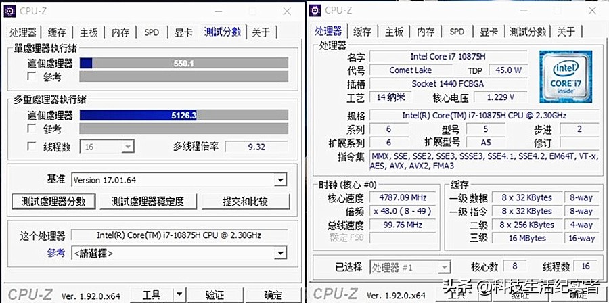Viewport: 609px width, 303px height.
Task: Open the 參考 <請選擇> dropdown
Action: 280,254
